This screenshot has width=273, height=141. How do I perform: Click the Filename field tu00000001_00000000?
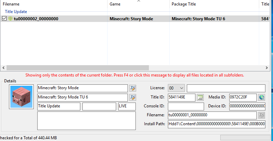212,115
